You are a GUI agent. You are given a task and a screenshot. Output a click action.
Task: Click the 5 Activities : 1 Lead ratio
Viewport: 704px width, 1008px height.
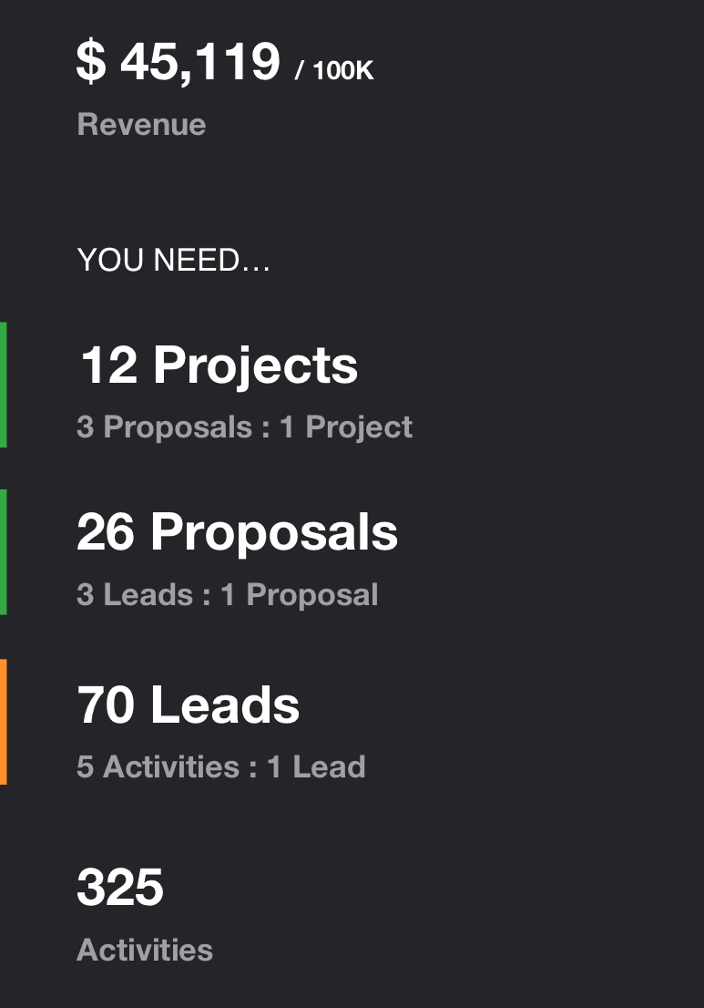[220, 766]
